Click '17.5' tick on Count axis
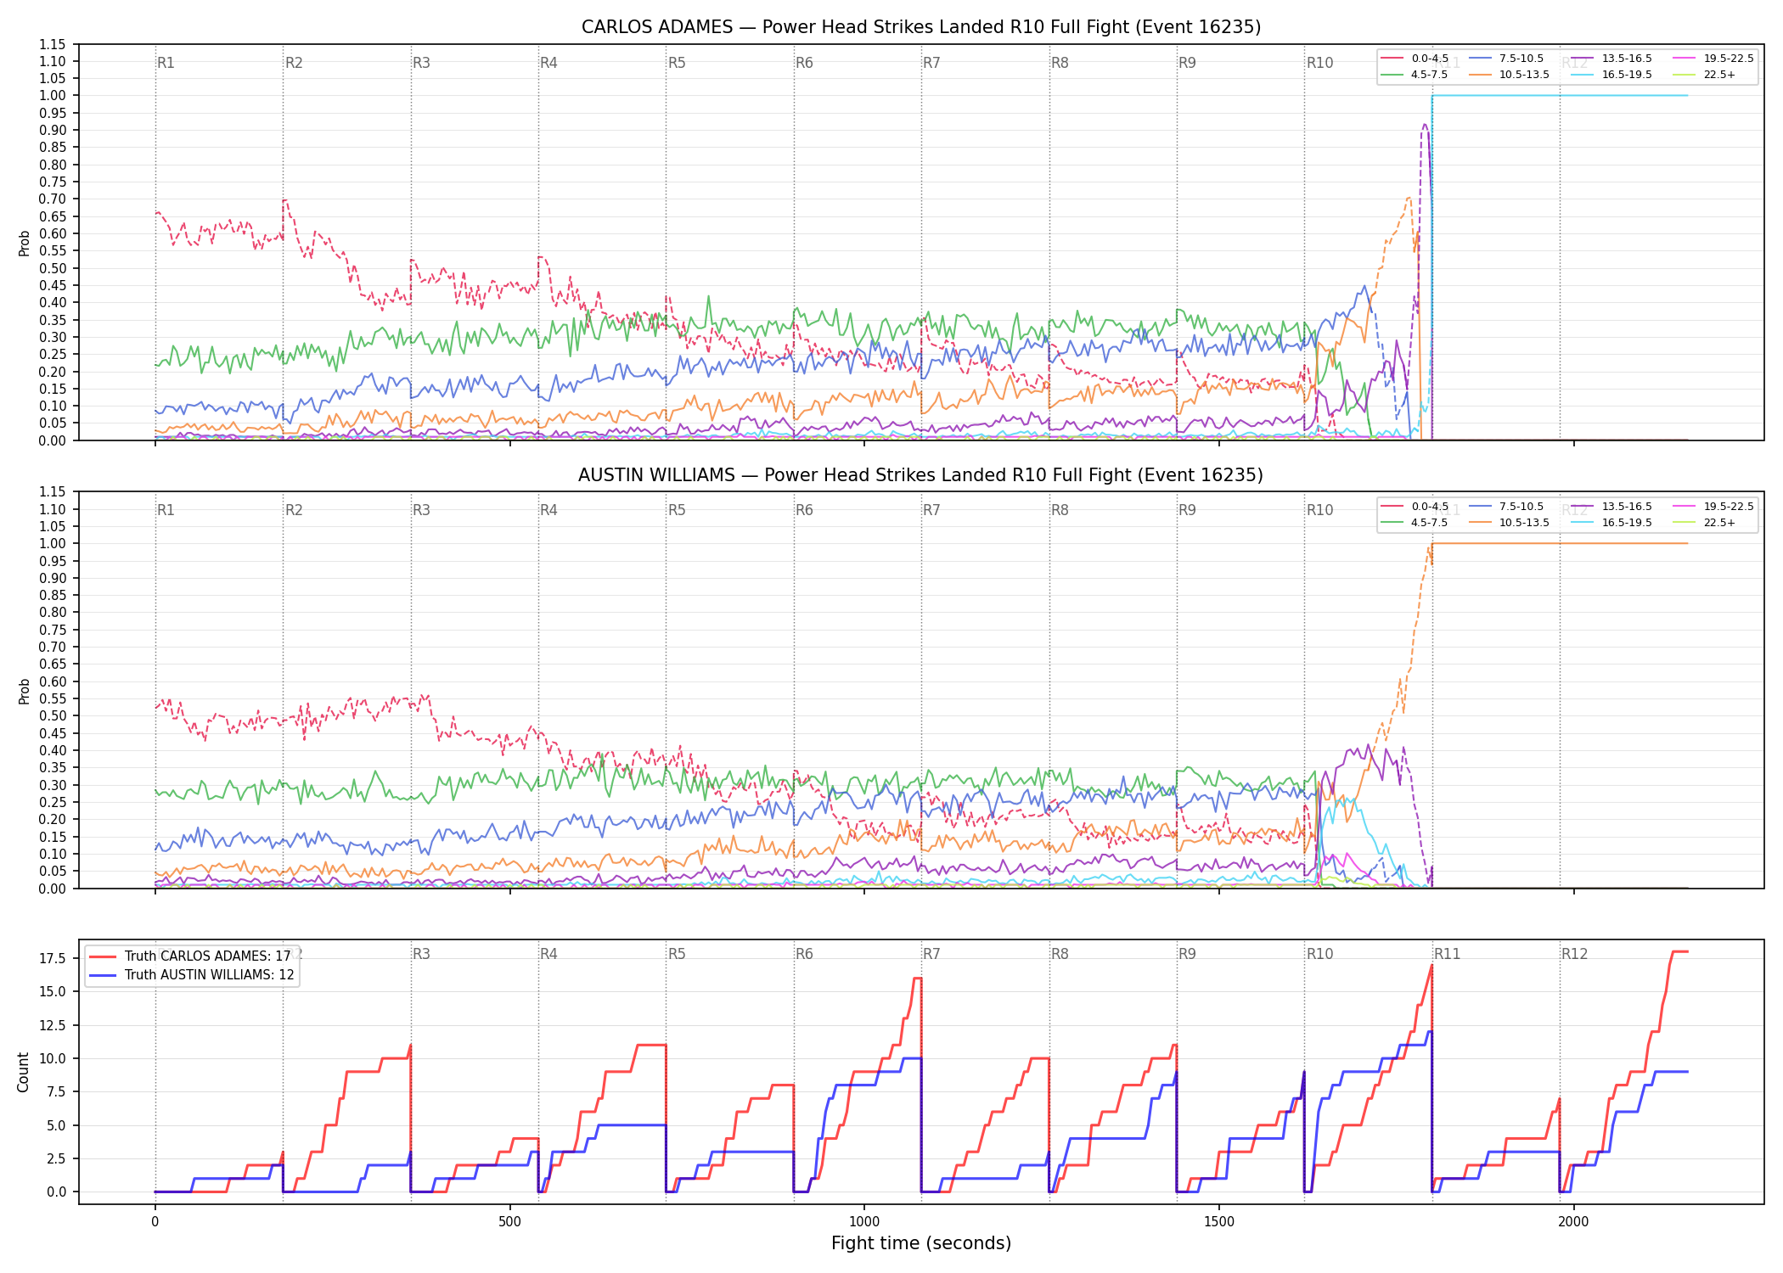This screenshot has height=1273, width=1783. point(54,958)
